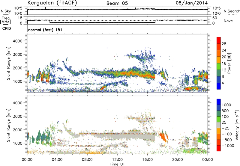
Task: Click the "Kerguelen (fitACF)" plot title
Action: [x=52, y=3]
